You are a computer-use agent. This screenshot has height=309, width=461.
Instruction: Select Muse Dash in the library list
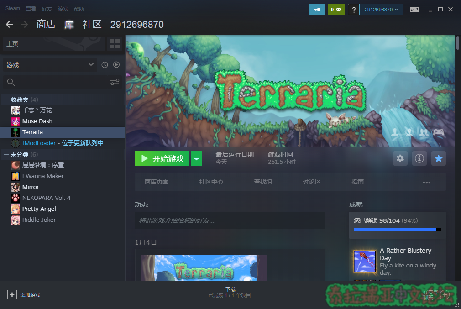point(63,121)
